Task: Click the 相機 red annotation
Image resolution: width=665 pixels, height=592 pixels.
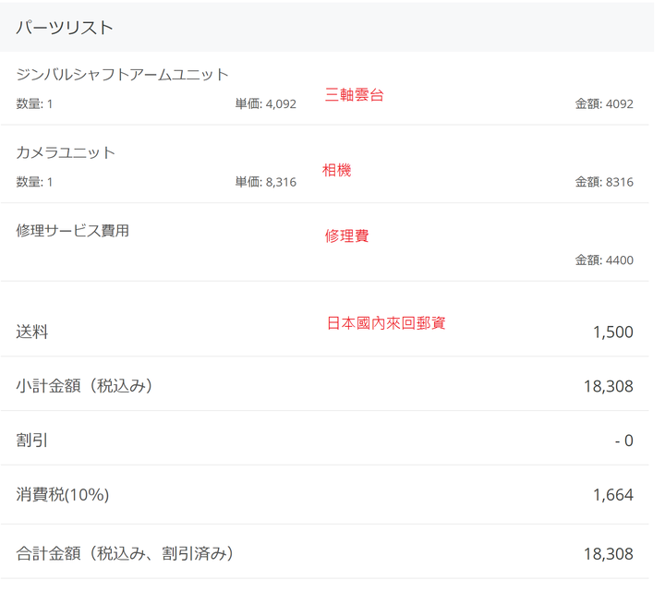Action: click(x=337, y=170)
